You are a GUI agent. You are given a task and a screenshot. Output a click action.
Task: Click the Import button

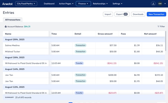pos(108,14)
